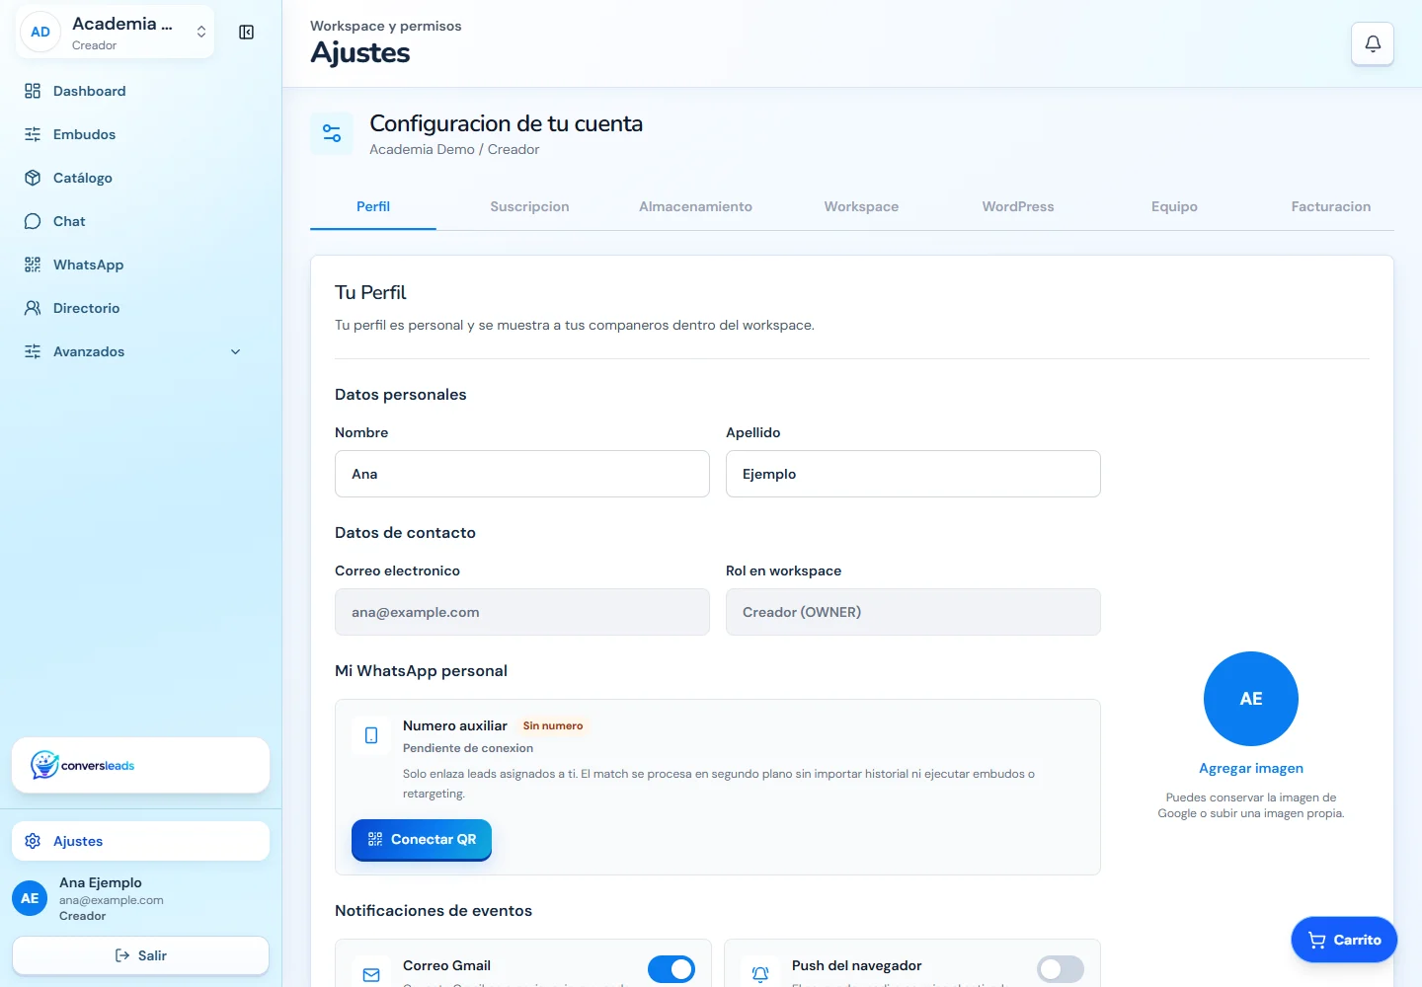
Task: Enable the Push del navegador toggle
Action: click(1061, 969)
